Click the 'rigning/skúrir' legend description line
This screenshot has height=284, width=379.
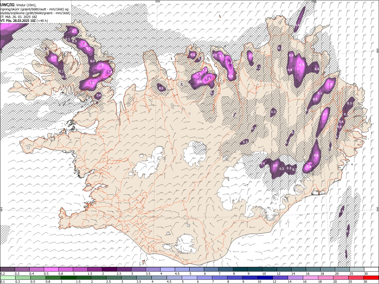point(34,9)
